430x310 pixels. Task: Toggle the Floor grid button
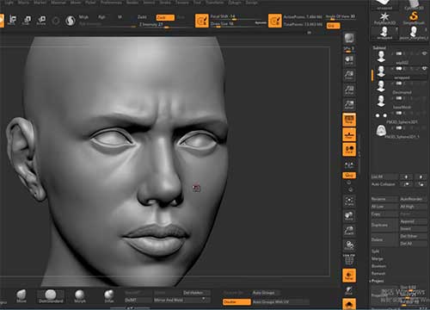[349, 134]
